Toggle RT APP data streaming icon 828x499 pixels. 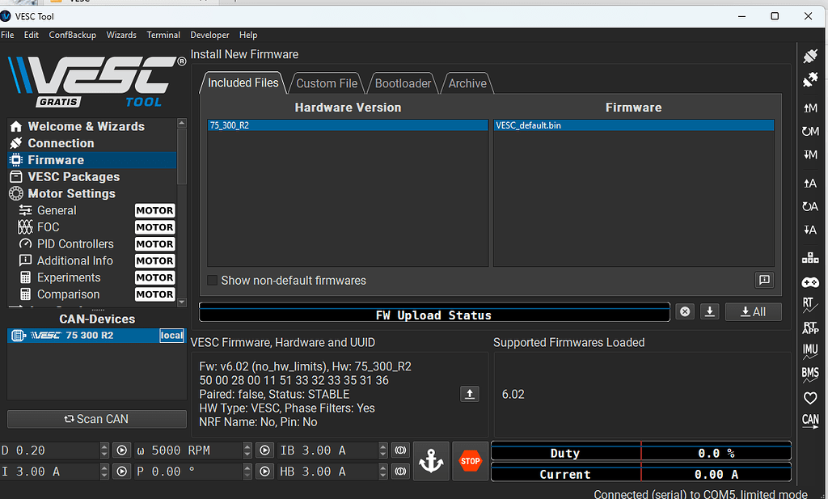click(x=810, y=328)
